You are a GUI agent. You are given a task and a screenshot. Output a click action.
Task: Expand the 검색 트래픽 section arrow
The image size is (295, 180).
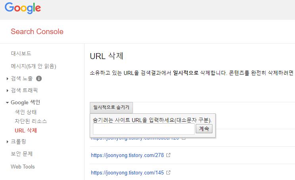point(7,90)
